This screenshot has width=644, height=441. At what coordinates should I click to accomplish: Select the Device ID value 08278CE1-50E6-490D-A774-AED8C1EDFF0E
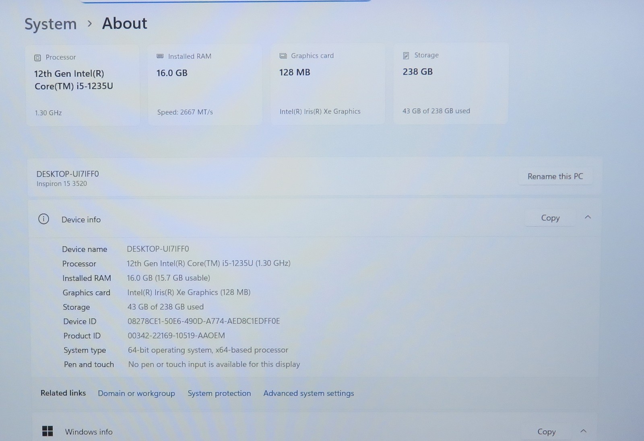click(204, 321)
